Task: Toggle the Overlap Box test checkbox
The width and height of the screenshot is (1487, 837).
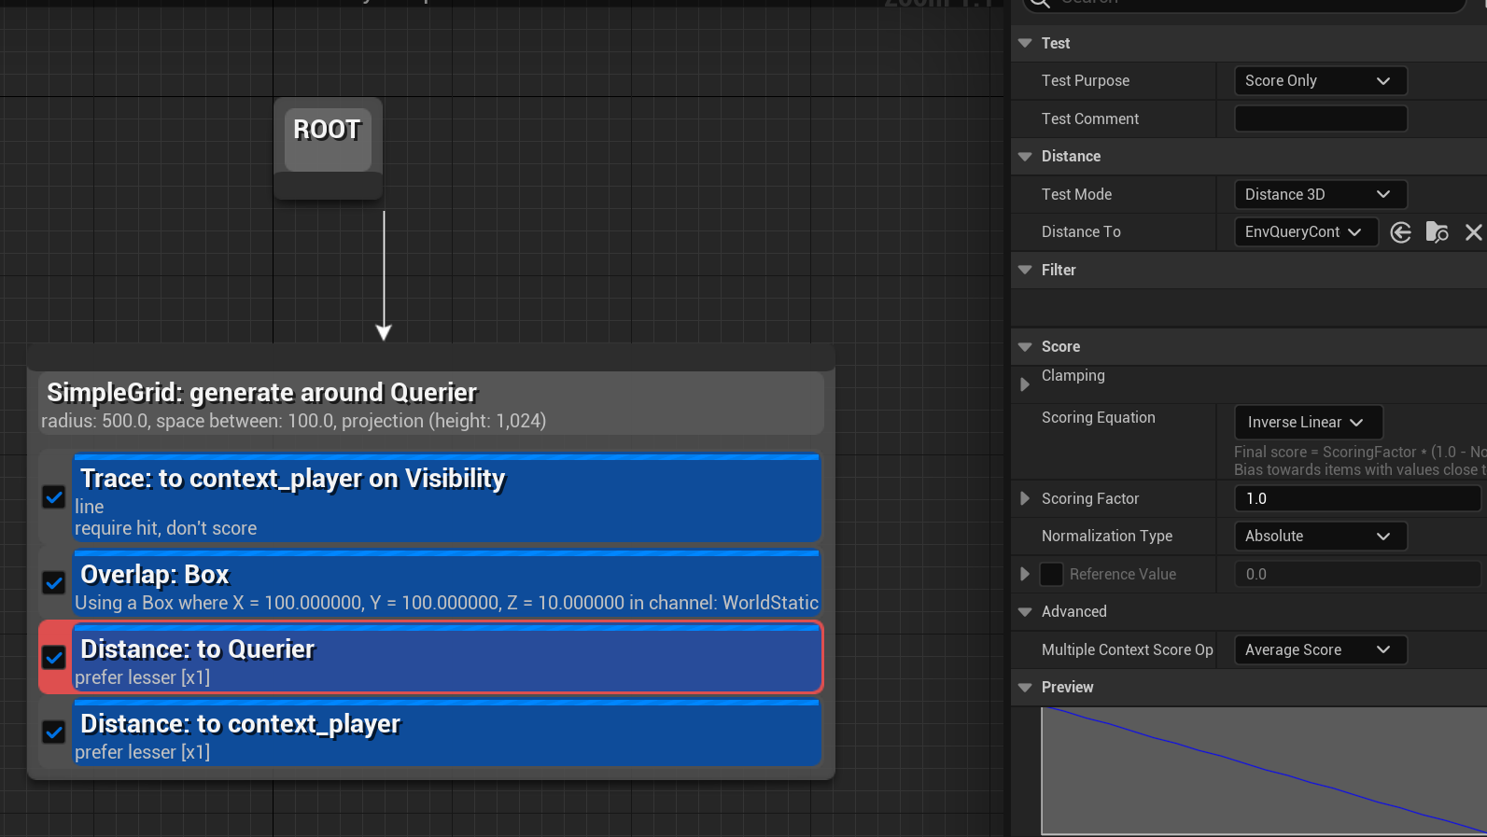Action: click(x=54, y=583)
